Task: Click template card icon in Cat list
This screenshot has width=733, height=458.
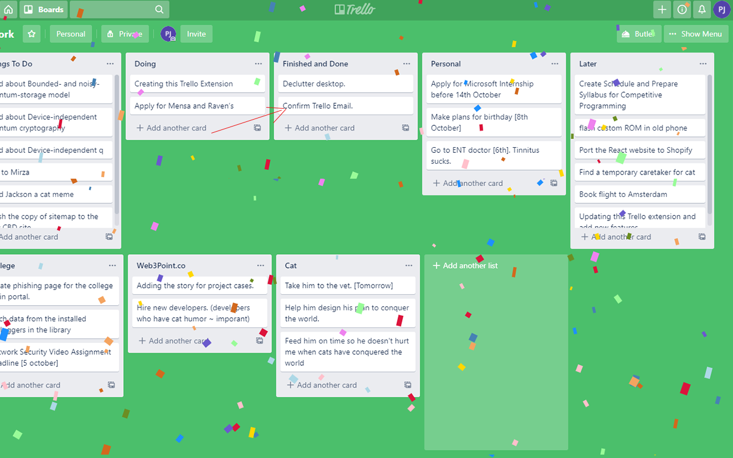Action: tap(408, 385)
